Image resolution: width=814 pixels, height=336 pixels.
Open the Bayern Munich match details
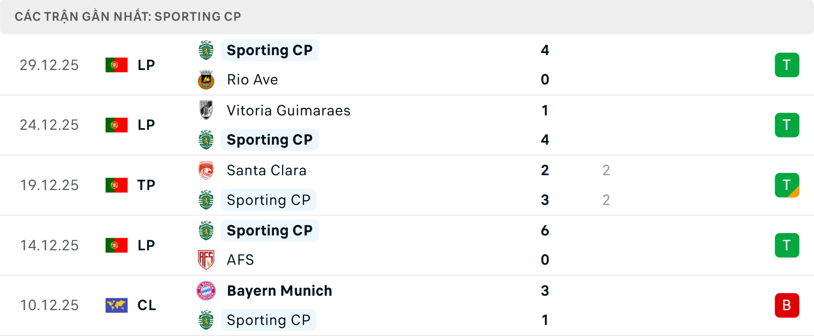coord(407,305)
